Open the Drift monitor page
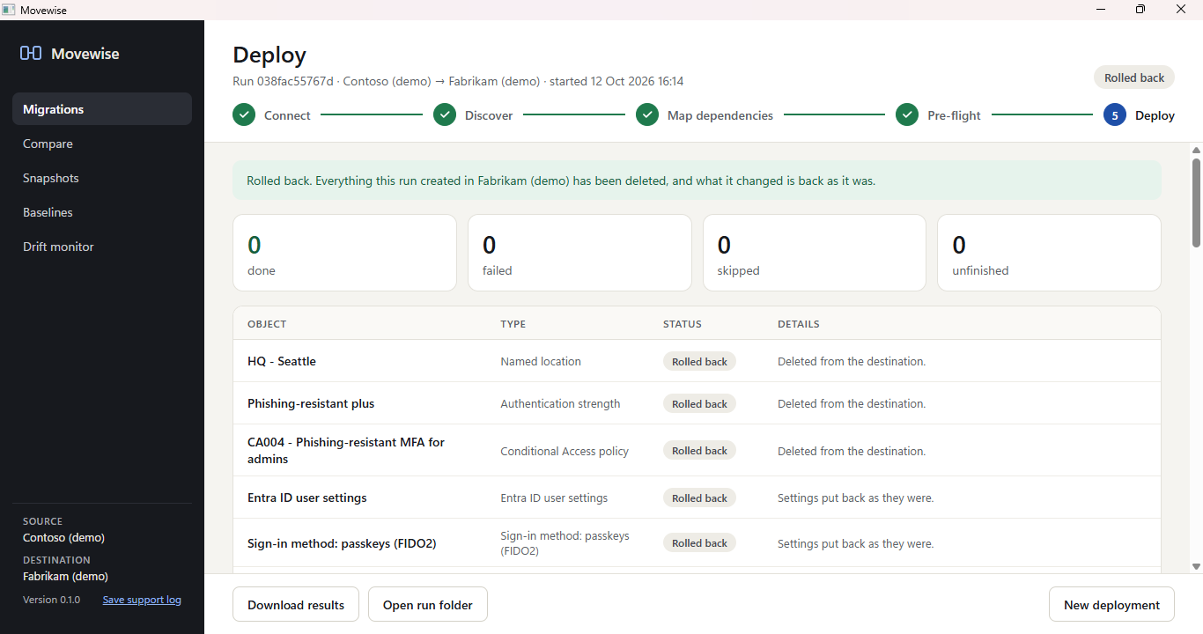Viewport: 1203px width, 634px height. [102, 247]
